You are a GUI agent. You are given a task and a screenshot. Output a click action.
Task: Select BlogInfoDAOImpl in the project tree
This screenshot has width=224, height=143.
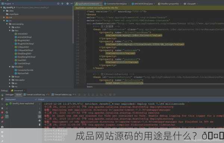(24, 43)
